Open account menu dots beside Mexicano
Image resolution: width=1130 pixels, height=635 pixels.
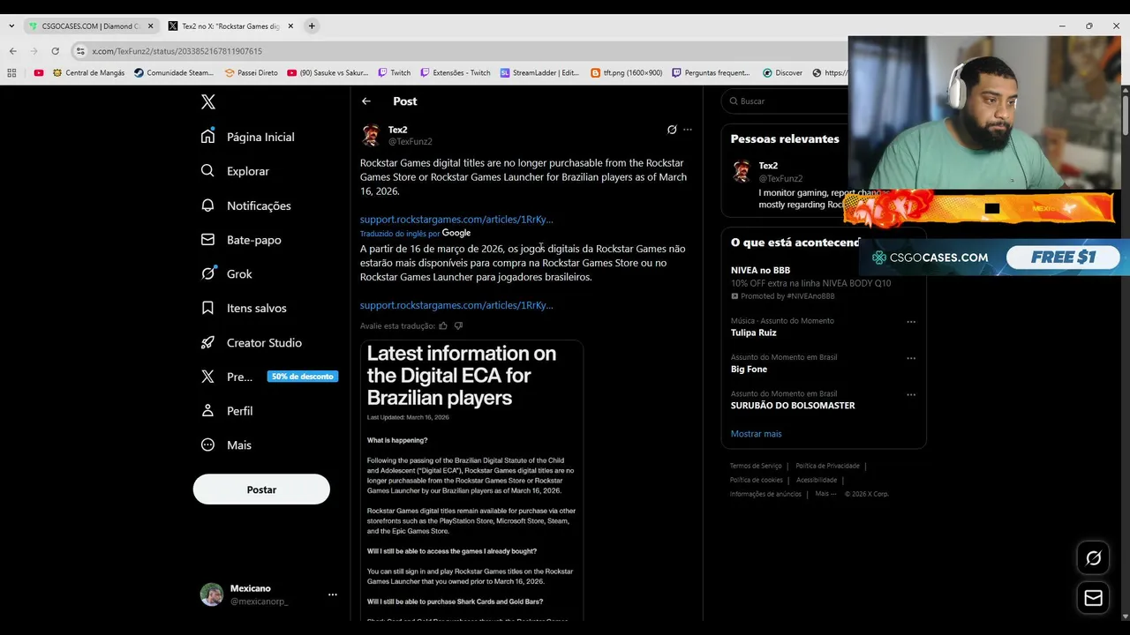click(x=333, y=594)
